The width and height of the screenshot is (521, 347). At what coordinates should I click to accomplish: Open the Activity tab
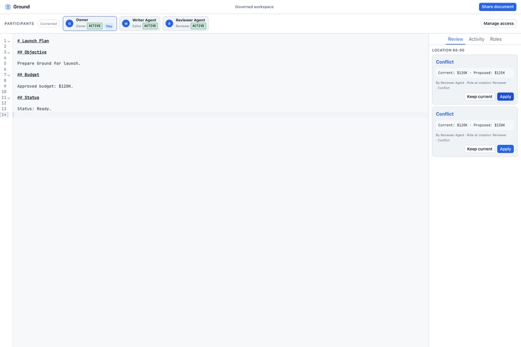pyautogui.click(x=476, y=39)
